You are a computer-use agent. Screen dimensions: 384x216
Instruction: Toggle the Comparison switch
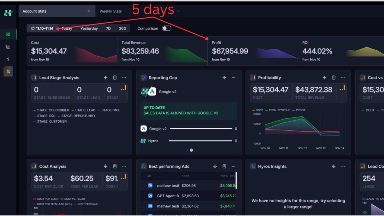(x=167, y=28)
